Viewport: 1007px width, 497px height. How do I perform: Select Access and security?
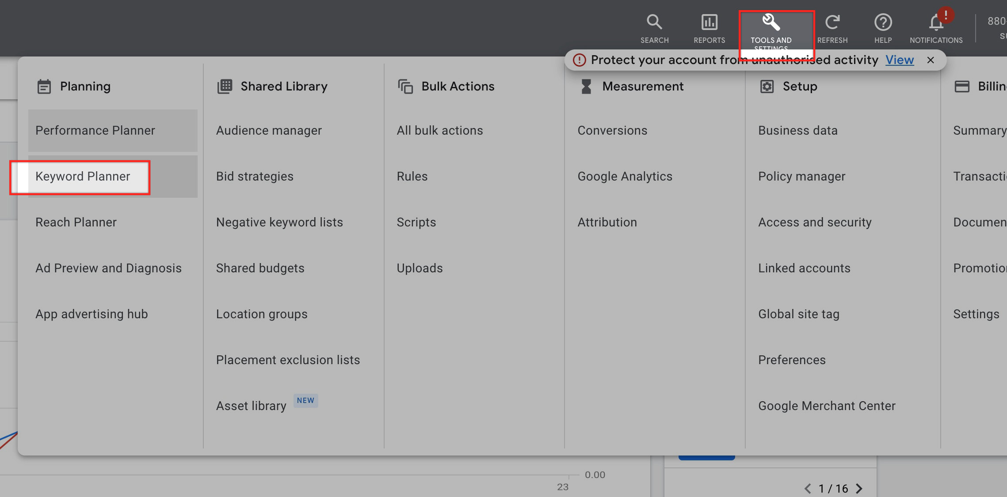pos(815,222)
